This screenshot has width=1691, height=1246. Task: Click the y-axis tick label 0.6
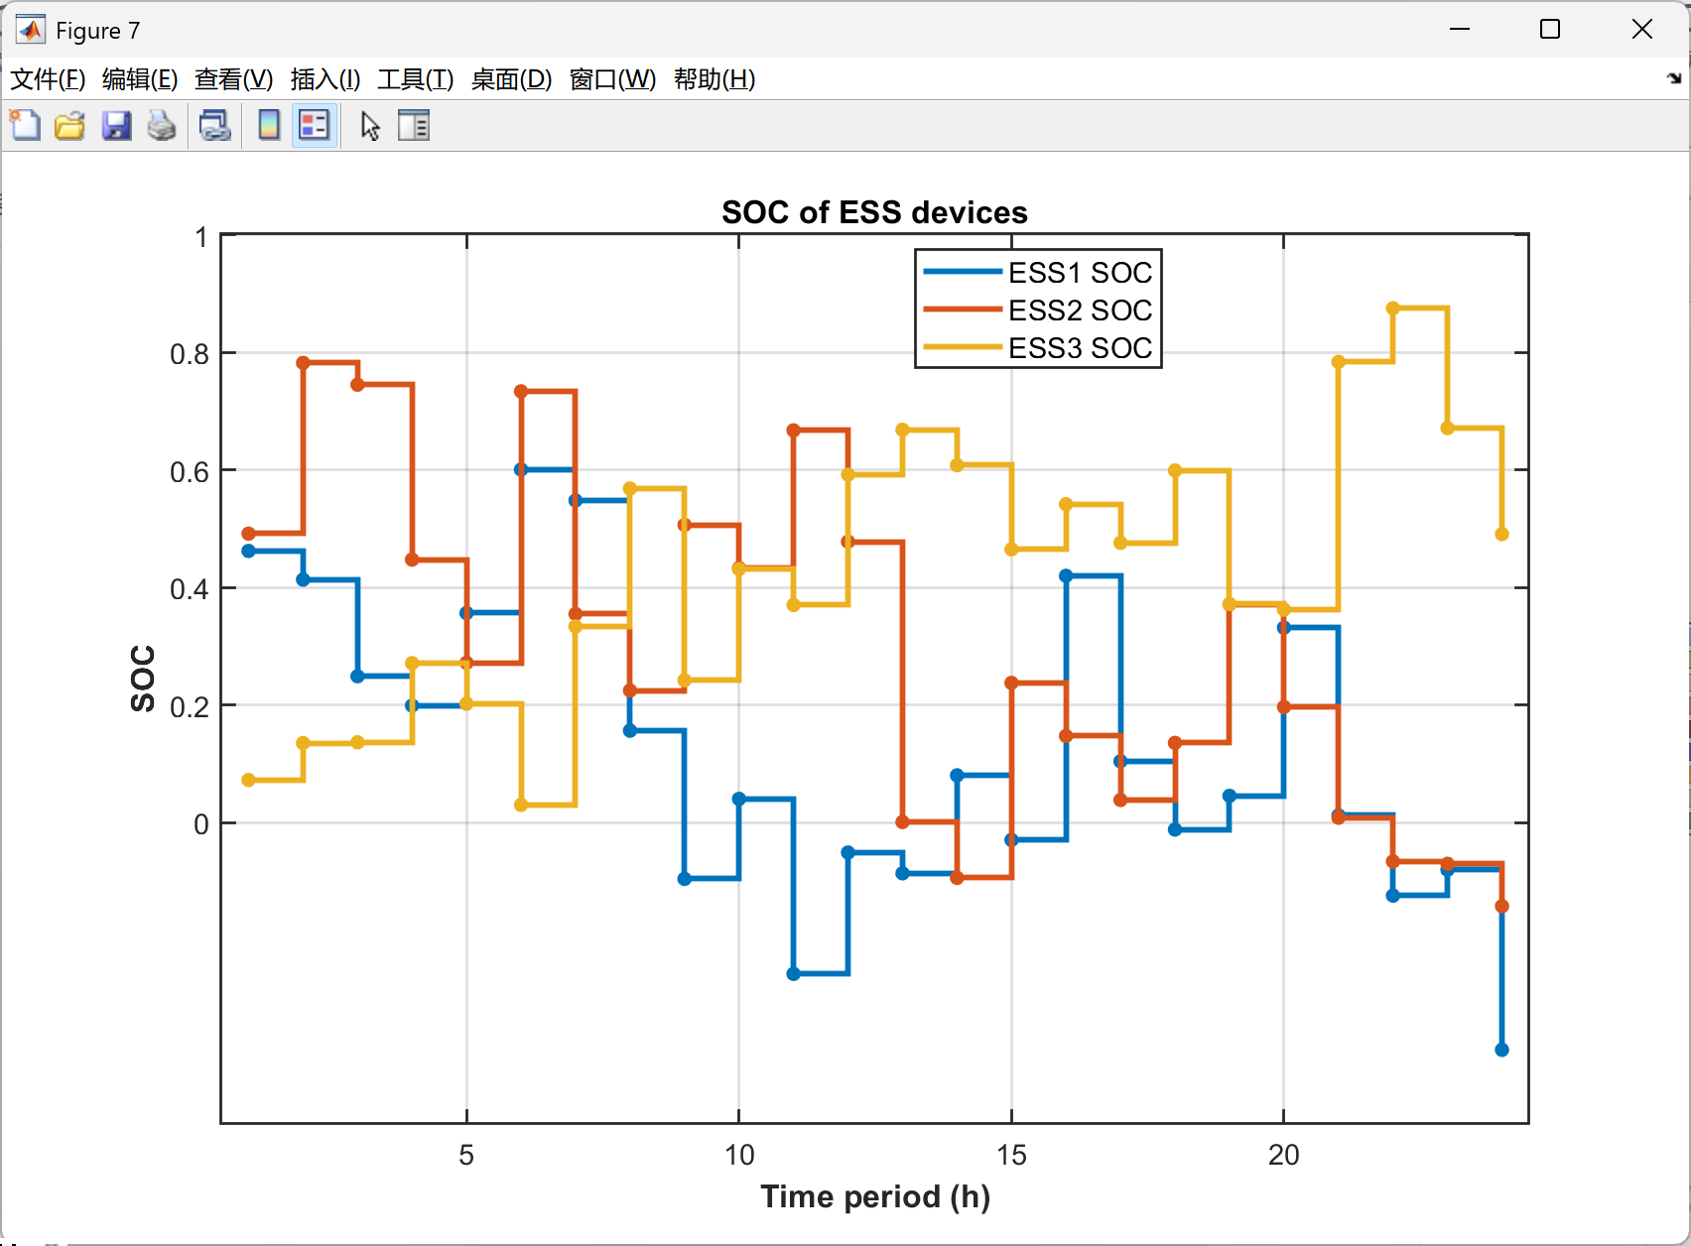pos(190,472)
